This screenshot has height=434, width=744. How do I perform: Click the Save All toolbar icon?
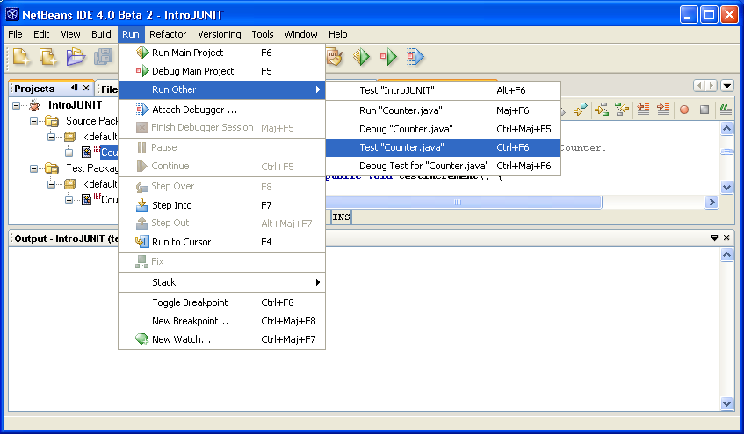pyautogui.click(x=103, y=57)
